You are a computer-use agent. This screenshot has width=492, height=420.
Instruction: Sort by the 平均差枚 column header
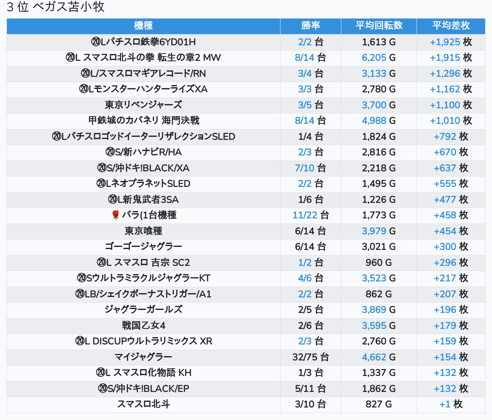click(x=451, y=25)
